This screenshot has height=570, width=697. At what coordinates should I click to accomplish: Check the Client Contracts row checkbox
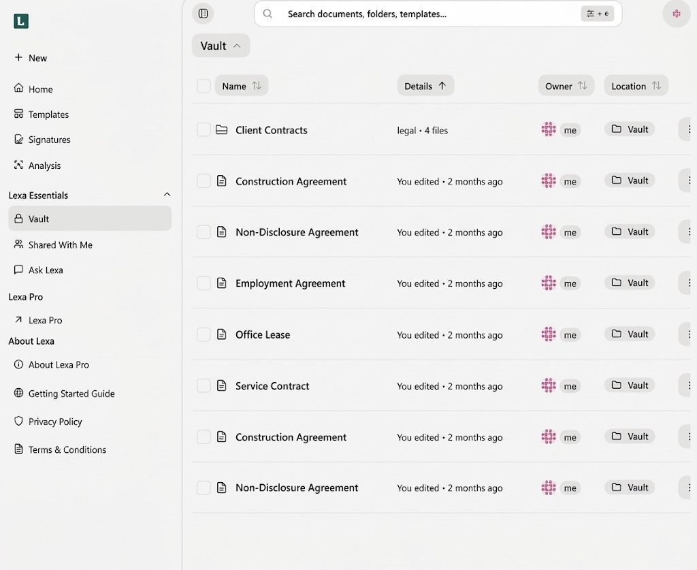(x=204, y=130)
